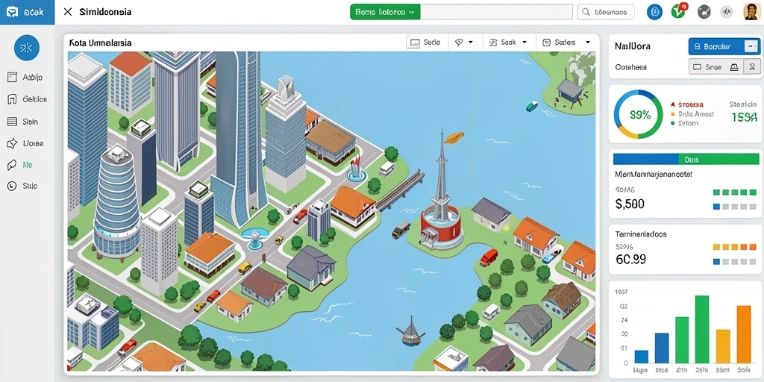Click the round blue snowflake button in sidebar
The image size is (764, 382).
coord(27,48)
